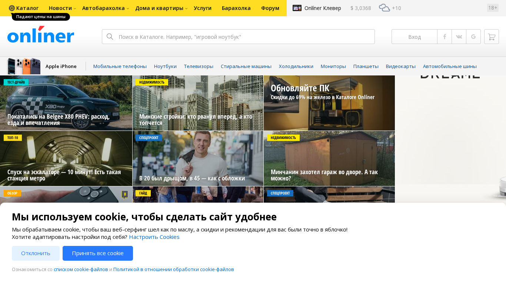Open Планшеты category
Screen dimensions: 506x284
point(366,66)
